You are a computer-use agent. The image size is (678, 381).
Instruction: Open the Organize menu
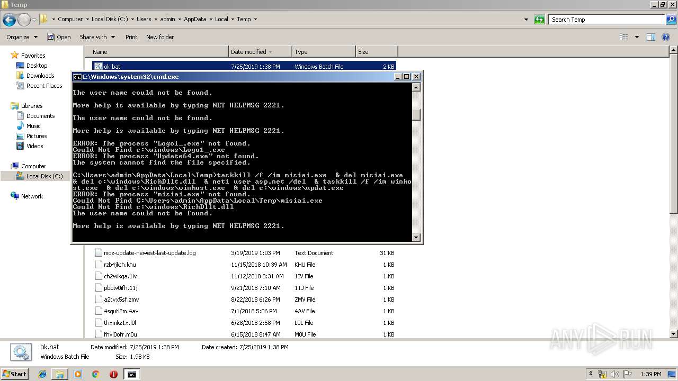[22, 37]
